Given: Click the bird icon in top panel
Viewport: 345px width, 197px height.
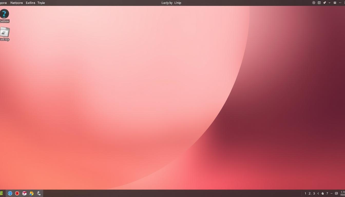Looking at the screenshot, I should coord(324,3).
